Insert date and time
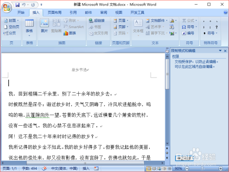Screen dimensions: 229x172 pyautogui.click(x=172, y=27)
